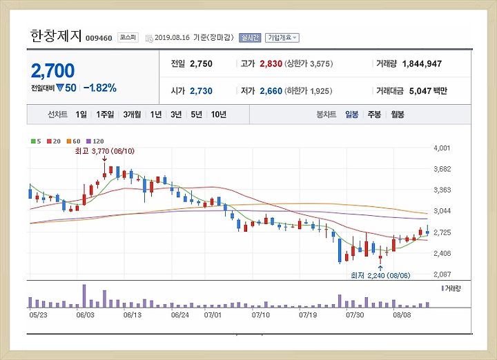Select the 3년 line chart tab
This screenshot has height=360, width=497.
[x=176, y=114]
